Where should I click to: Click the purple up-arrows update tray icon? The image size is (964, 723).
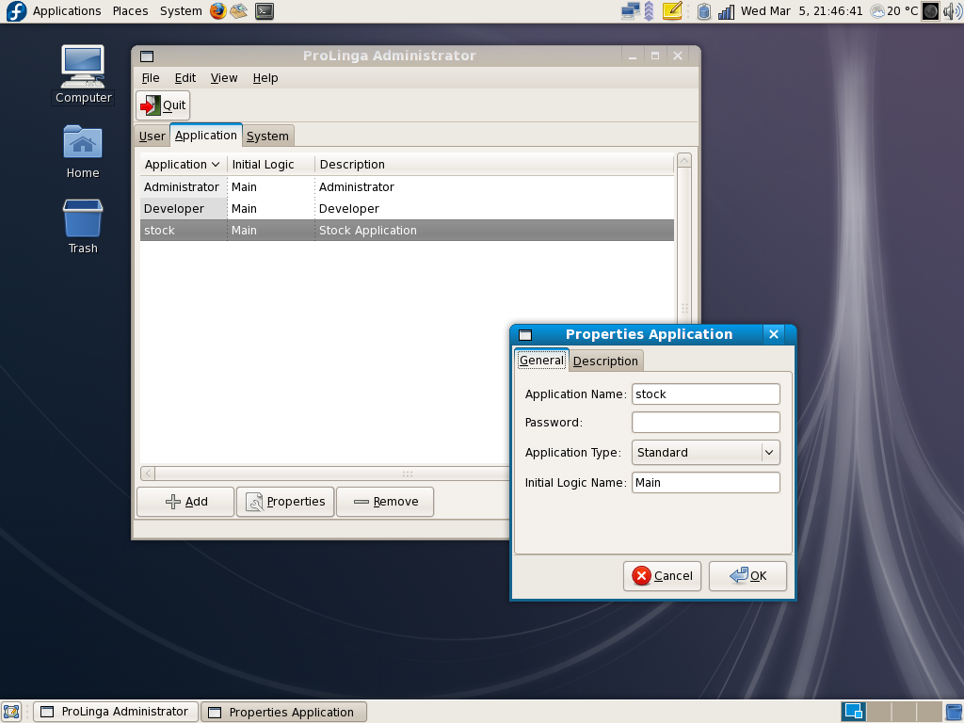point(649,11)
